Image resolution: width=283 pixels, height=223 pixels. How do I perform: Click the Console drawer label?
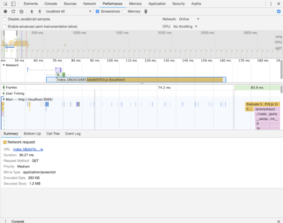tap(18, 221)
